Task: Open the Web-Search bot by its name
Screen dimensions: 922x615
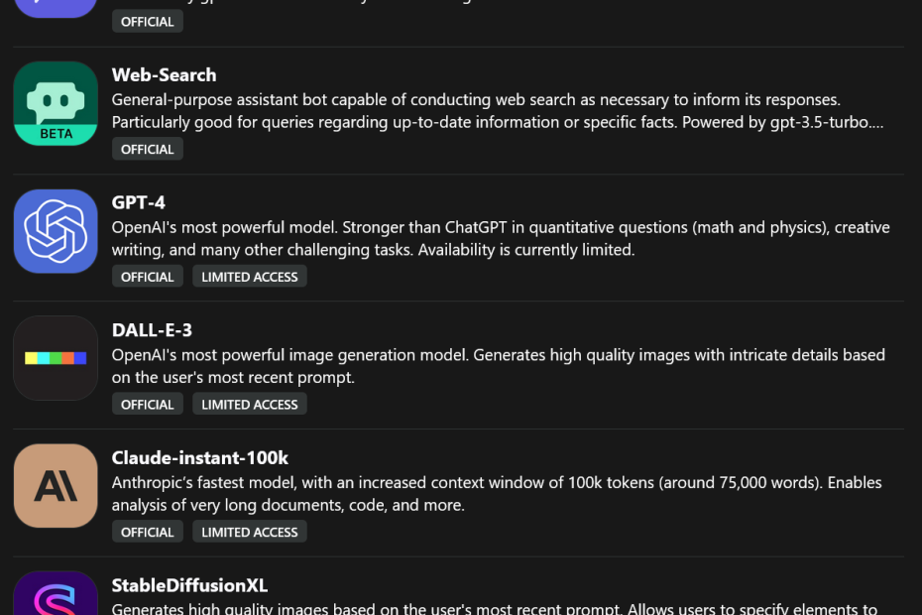Action: pyautogui.click(x=164, y=74)
